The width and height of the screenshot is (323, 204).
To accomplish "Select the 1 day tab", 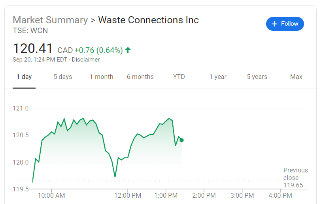I will pyautogui.click(x=24, y=77).
